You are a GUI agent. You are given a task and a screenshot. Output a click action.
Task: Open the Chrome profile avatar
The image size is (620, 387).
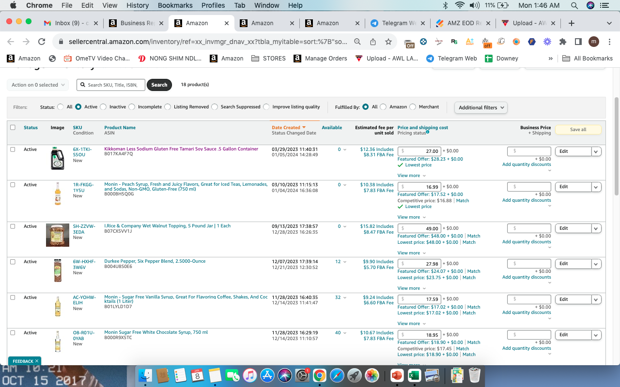(594, 42)
